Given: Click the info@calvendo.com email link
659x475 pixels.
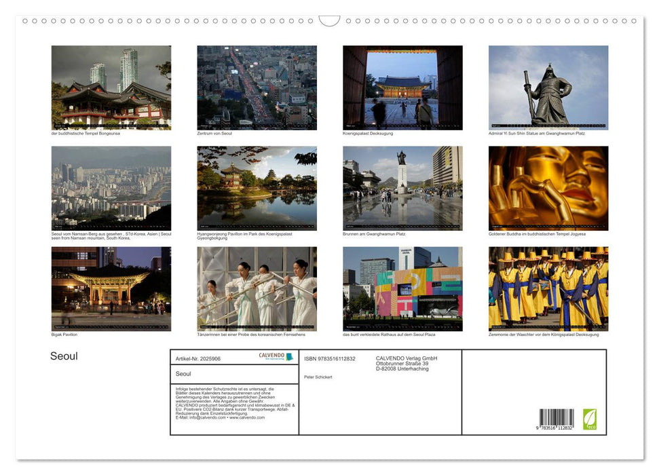Looking at the screenshot, I should [x=207, y=418].
